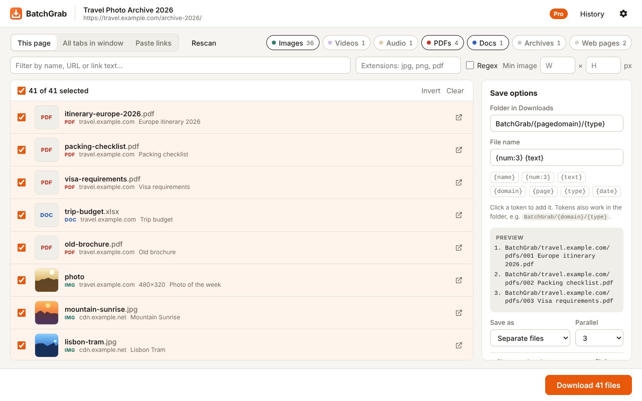Viewport: 642px width, 401px height.
Task: Open lisbon-tram.jpg external link icon
Action: click(x=458, y=345)
